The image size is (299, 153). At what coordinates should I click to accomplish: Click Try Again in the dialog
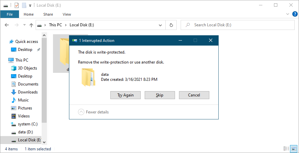pos(125,95)
